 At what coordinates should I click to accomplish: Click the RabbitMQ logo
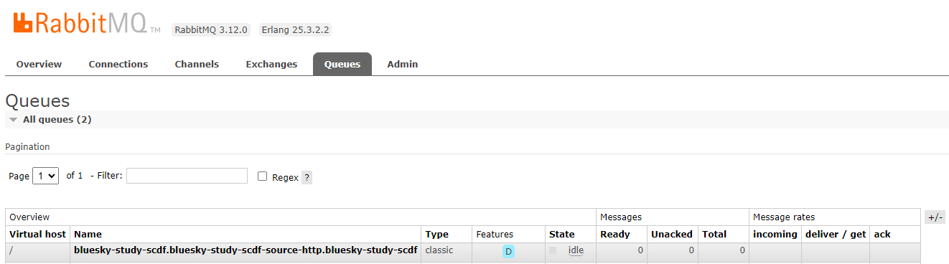coord(87,23)
